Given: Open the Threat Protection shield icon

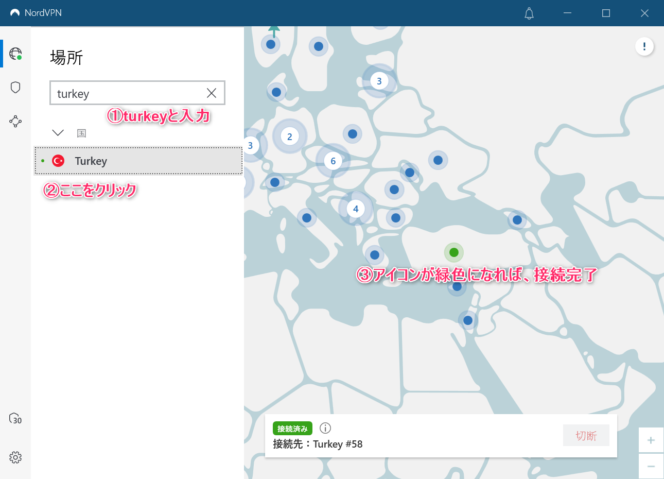Looking at the screenshot, I should coord(15,88).
